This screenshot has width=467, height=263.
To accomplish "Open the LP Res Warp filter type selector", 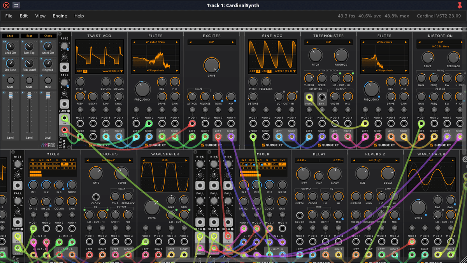I will click(x=384, y=42).
